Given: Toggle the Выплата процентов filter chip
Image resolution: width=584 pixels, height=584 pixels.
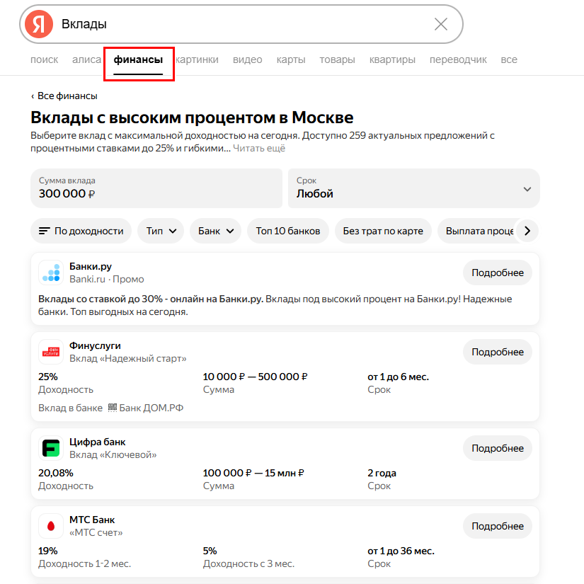Looking at the screenshot, I should pyautogui.click(x=479, y=231).
